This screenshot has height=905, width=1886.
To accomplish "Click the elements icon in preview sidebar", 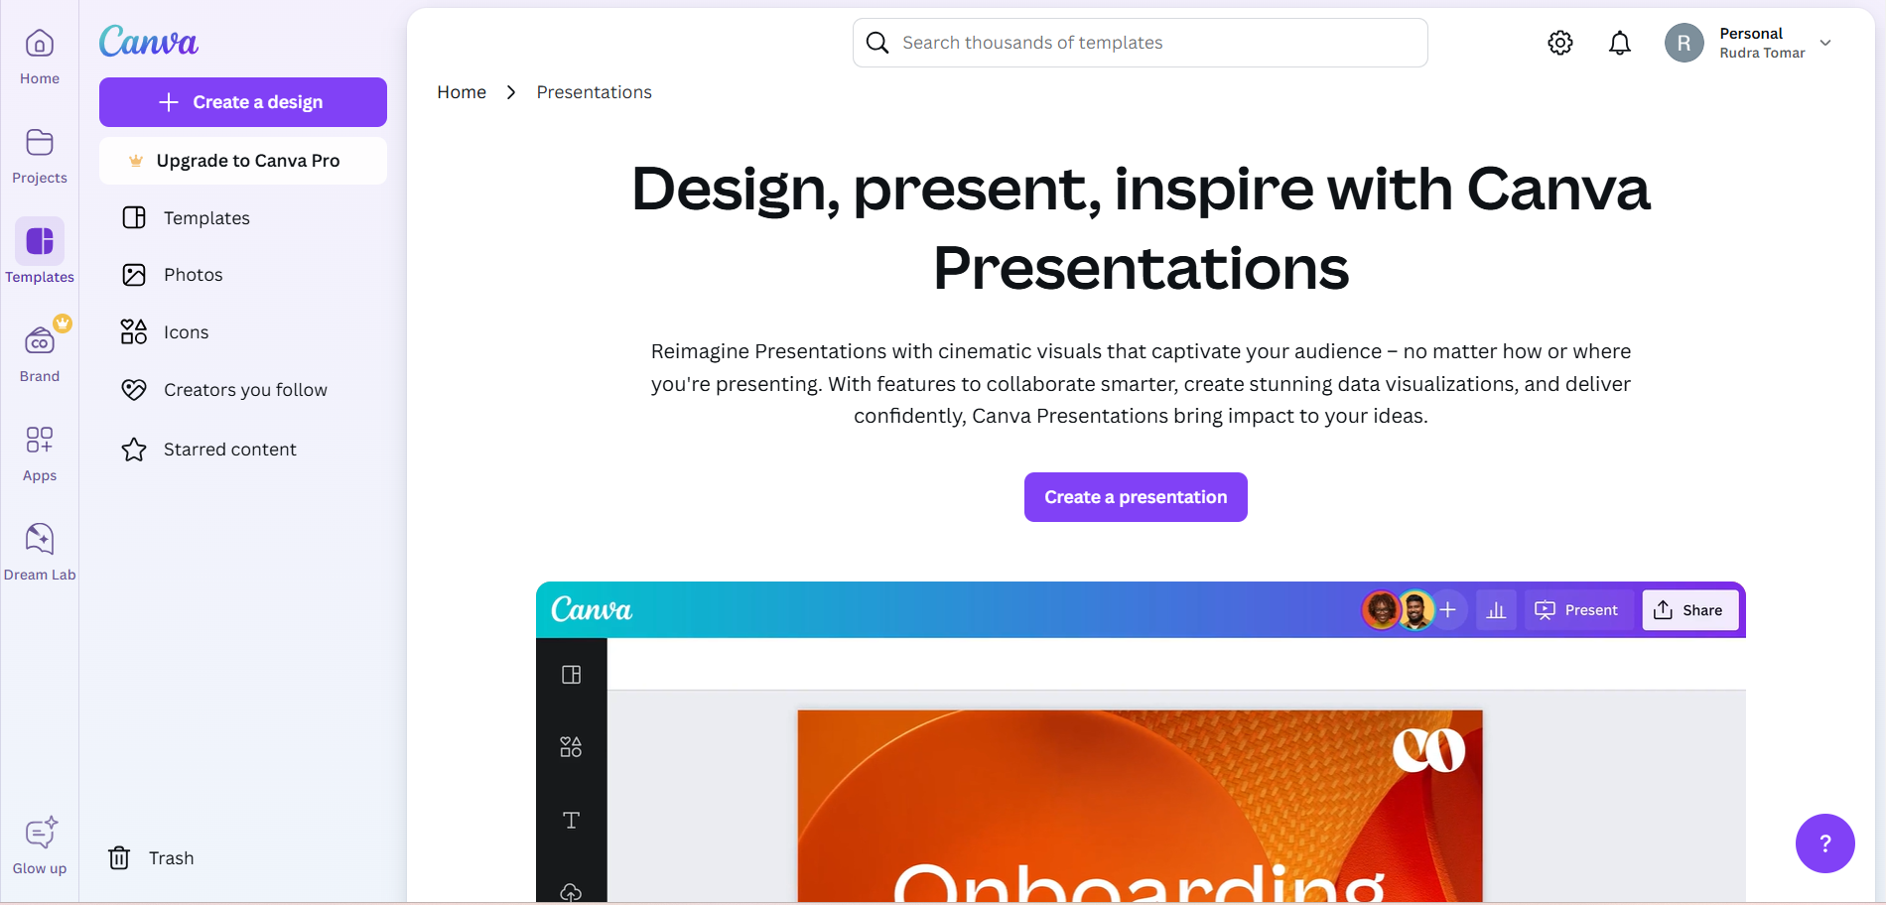I will tap(571, 747).
